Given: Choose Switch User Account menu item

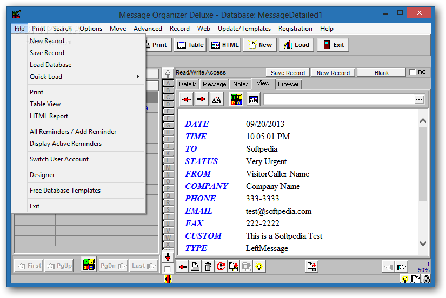Looking at the screenshot, I should (x=86, y=159).
